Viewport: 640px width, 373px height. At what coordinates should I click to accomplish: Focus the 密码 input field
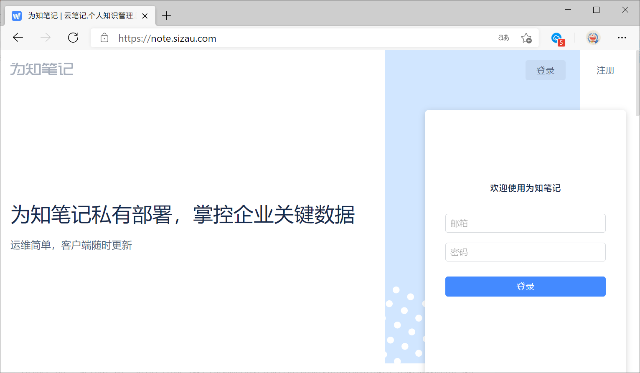click(x=525, y=252)
